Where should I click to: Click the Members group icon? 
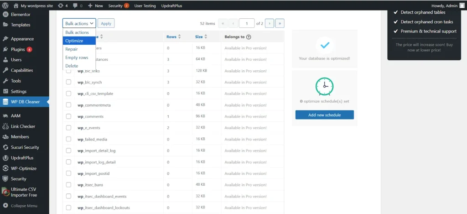pos(5,137)
